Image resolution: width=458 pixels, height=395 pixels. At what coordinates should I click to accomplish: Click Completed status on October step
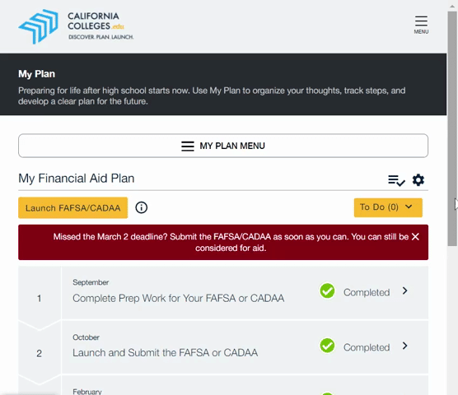pos(367,347)
